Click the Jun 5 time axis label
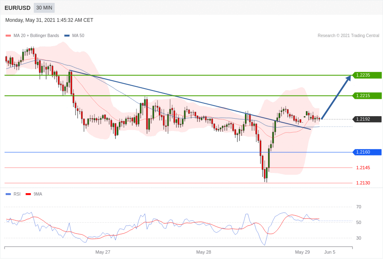Image resolution: width=383 pixels, height=259 pixels. (330, 252)
